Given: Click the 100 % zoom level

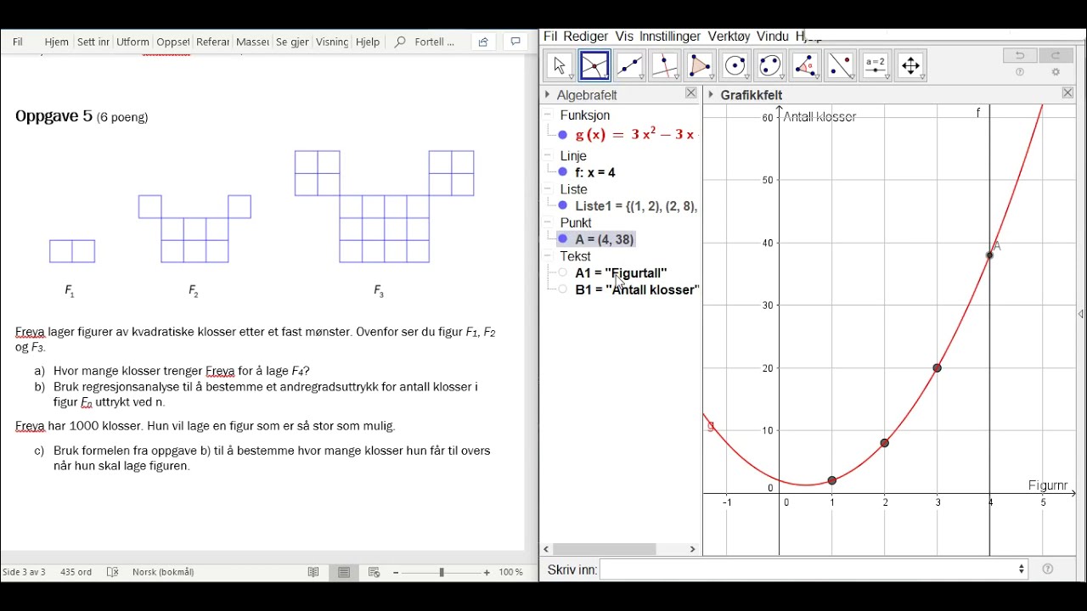Looking at the screenshot, I should pyautogui.click(x=511, y=573).
